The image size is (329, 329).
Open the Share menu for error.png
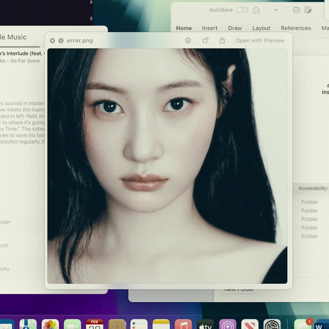click(222, 41)
